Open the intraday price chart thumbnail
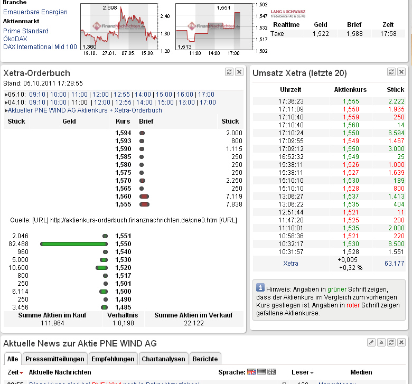The height and width of the screenshot is (384, 412). click(214, 26)
